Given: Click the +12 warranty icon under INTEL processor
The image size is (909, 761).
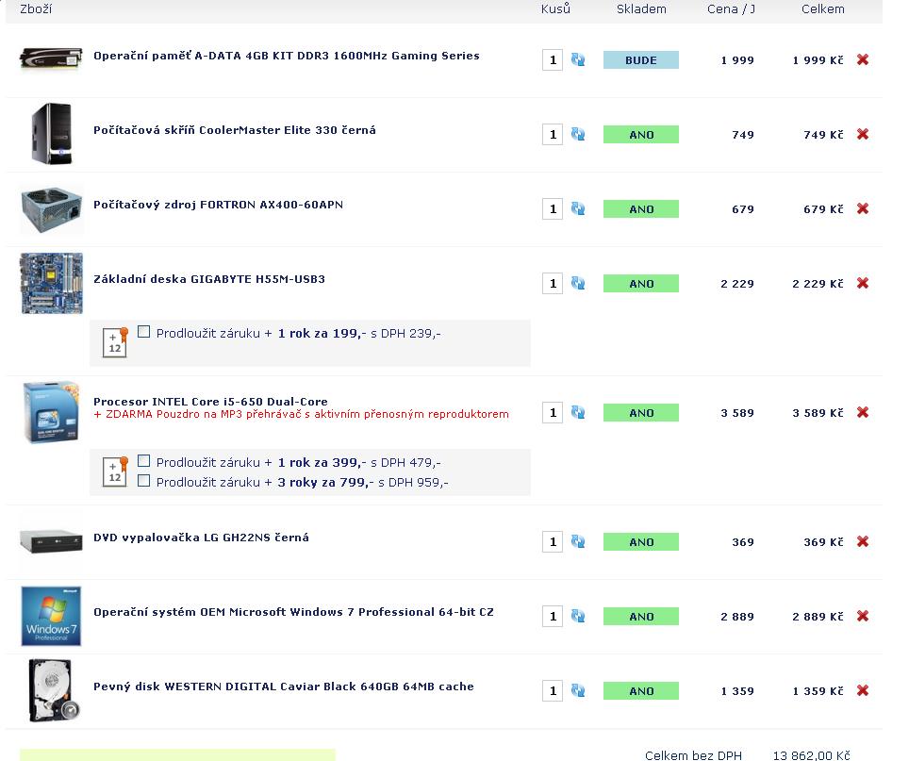Looking at the screenshot, I should 115,471.
